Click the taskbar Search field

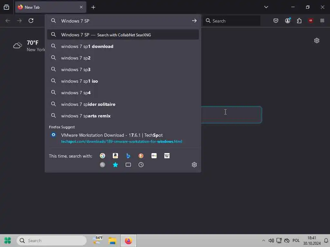[52, 241]
